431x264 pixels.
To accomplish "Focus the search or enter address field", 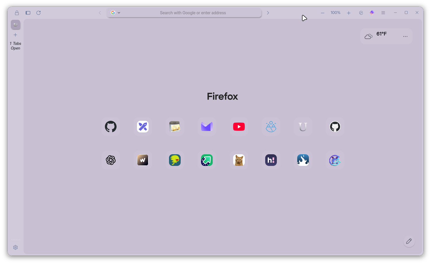I will click(x=193, y=13).
